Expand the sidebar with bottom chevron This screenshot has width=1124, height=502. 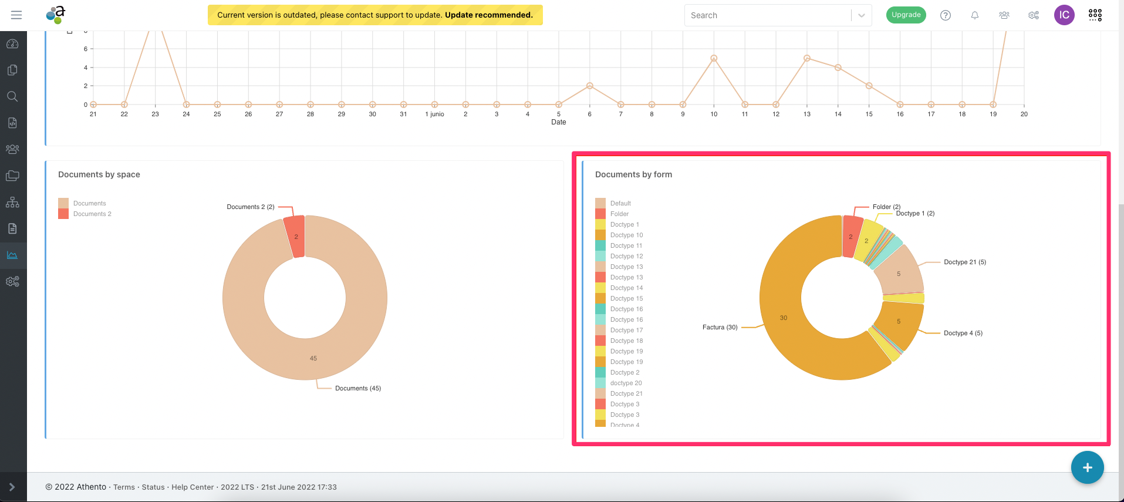12,487
